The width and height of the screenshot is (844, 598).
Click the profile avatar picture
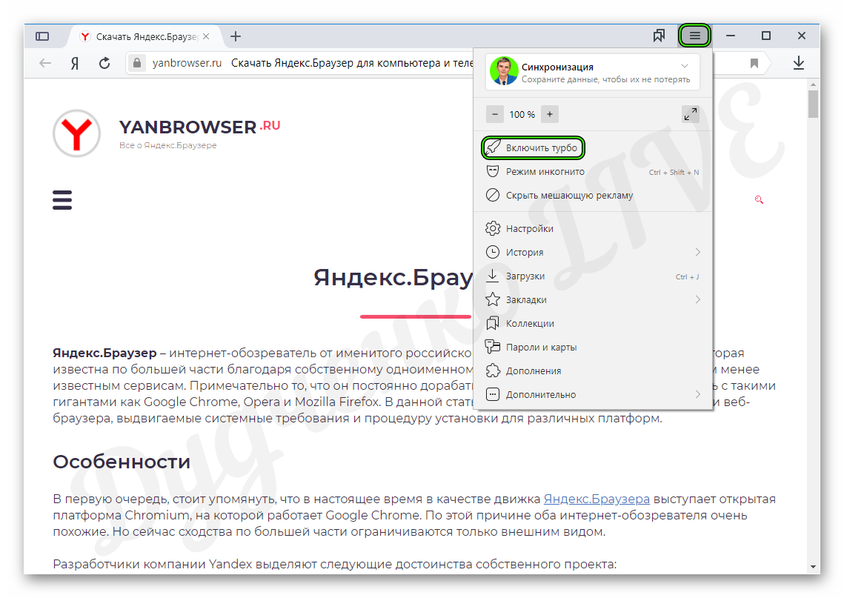[504, 71]
